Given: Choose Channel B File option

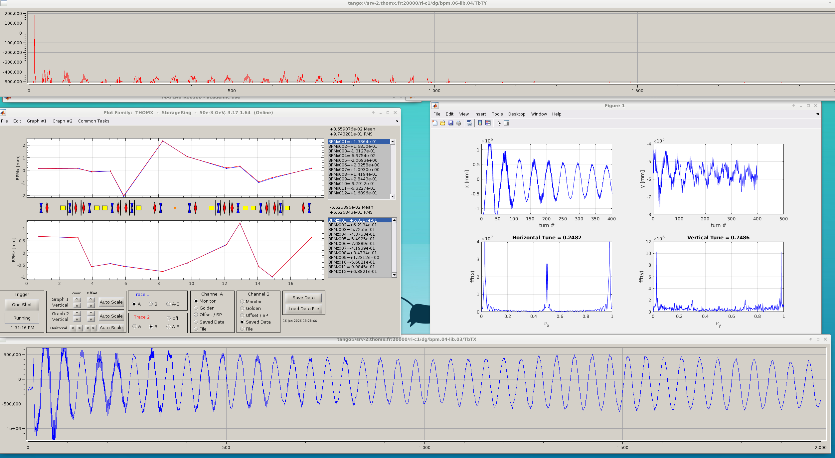Looking at the screenshot, I should click(x=242, y=329).
